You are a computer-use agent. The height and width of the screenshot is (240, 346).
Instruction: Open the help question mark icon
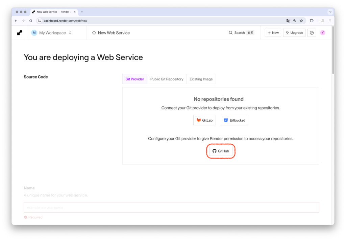312,33
